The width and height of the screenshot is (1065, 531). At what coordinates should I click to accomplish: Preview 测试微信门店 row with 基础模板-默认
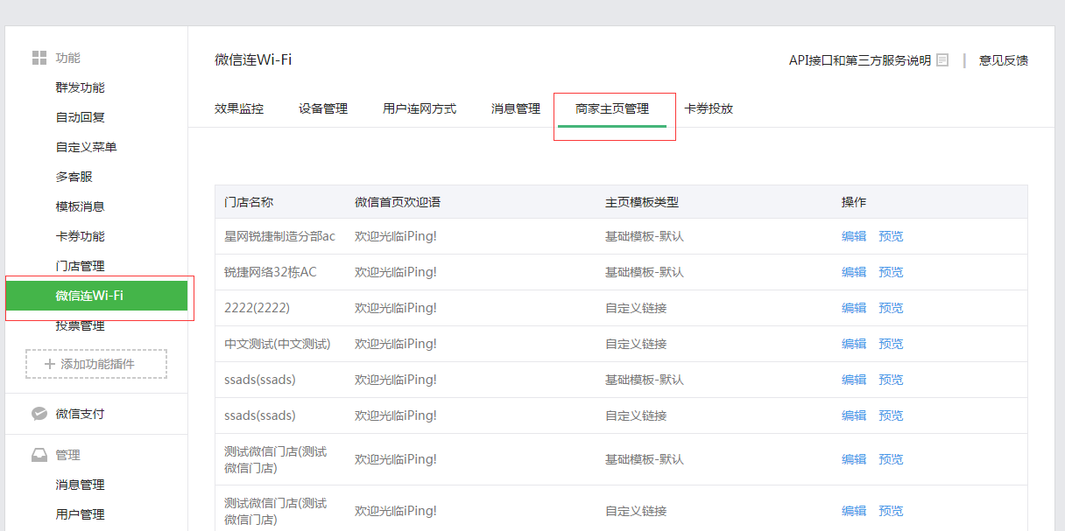(891, 459)
